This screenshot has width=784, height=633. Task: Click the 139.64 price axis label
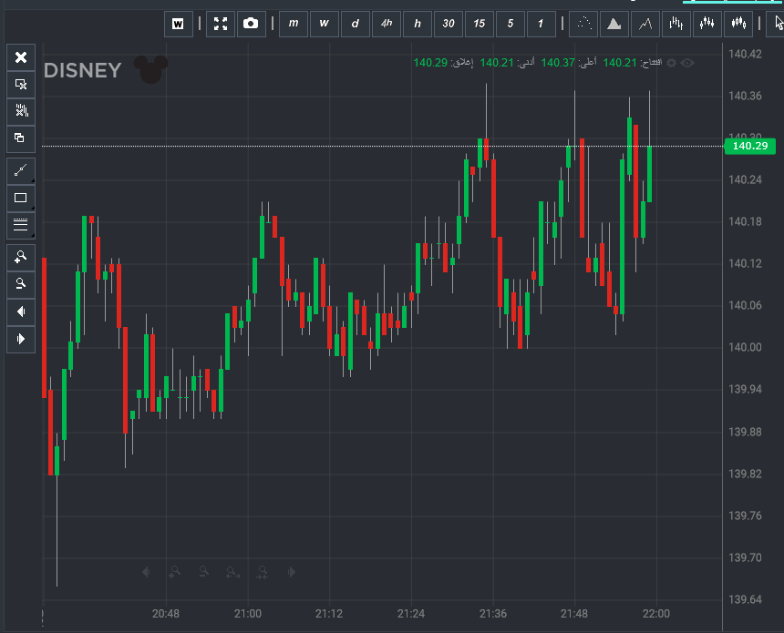(x=745, y=599)
